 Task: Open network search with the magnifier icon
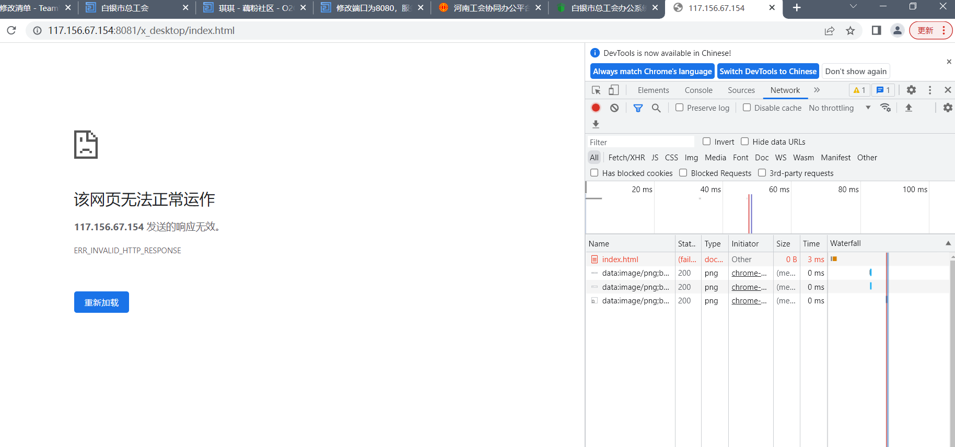[x=656, y=108]
